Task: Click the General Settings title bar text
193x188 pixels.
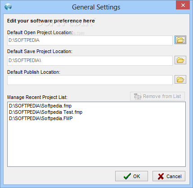Action: pos(96,7)
